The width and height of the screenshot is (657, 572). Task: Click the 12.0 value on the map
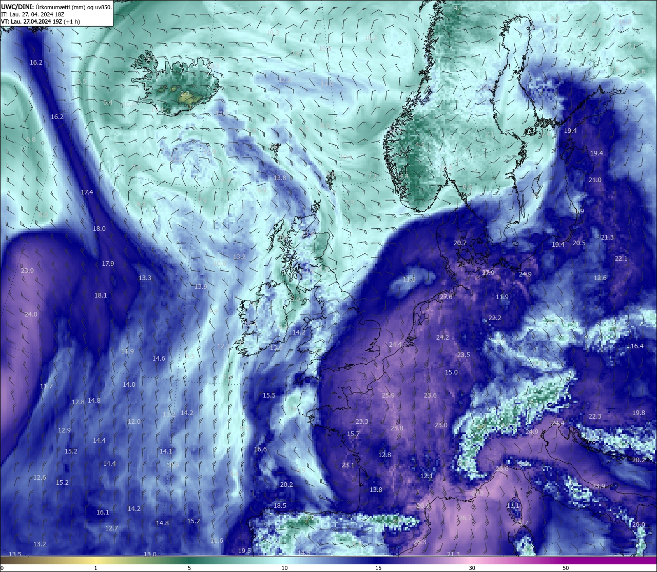point(134,422)
